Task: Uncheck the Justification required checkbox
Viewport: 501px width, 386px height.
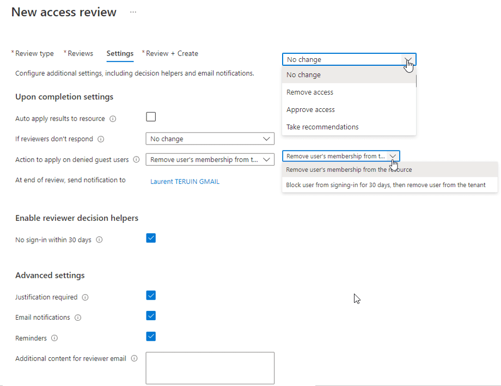Action: [151, 296]
